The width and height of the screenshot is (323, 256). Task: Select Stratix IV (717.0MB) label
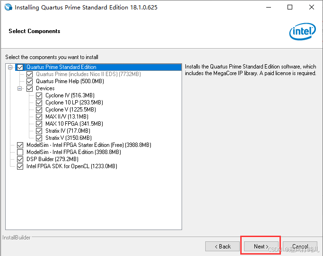point(68,131)
